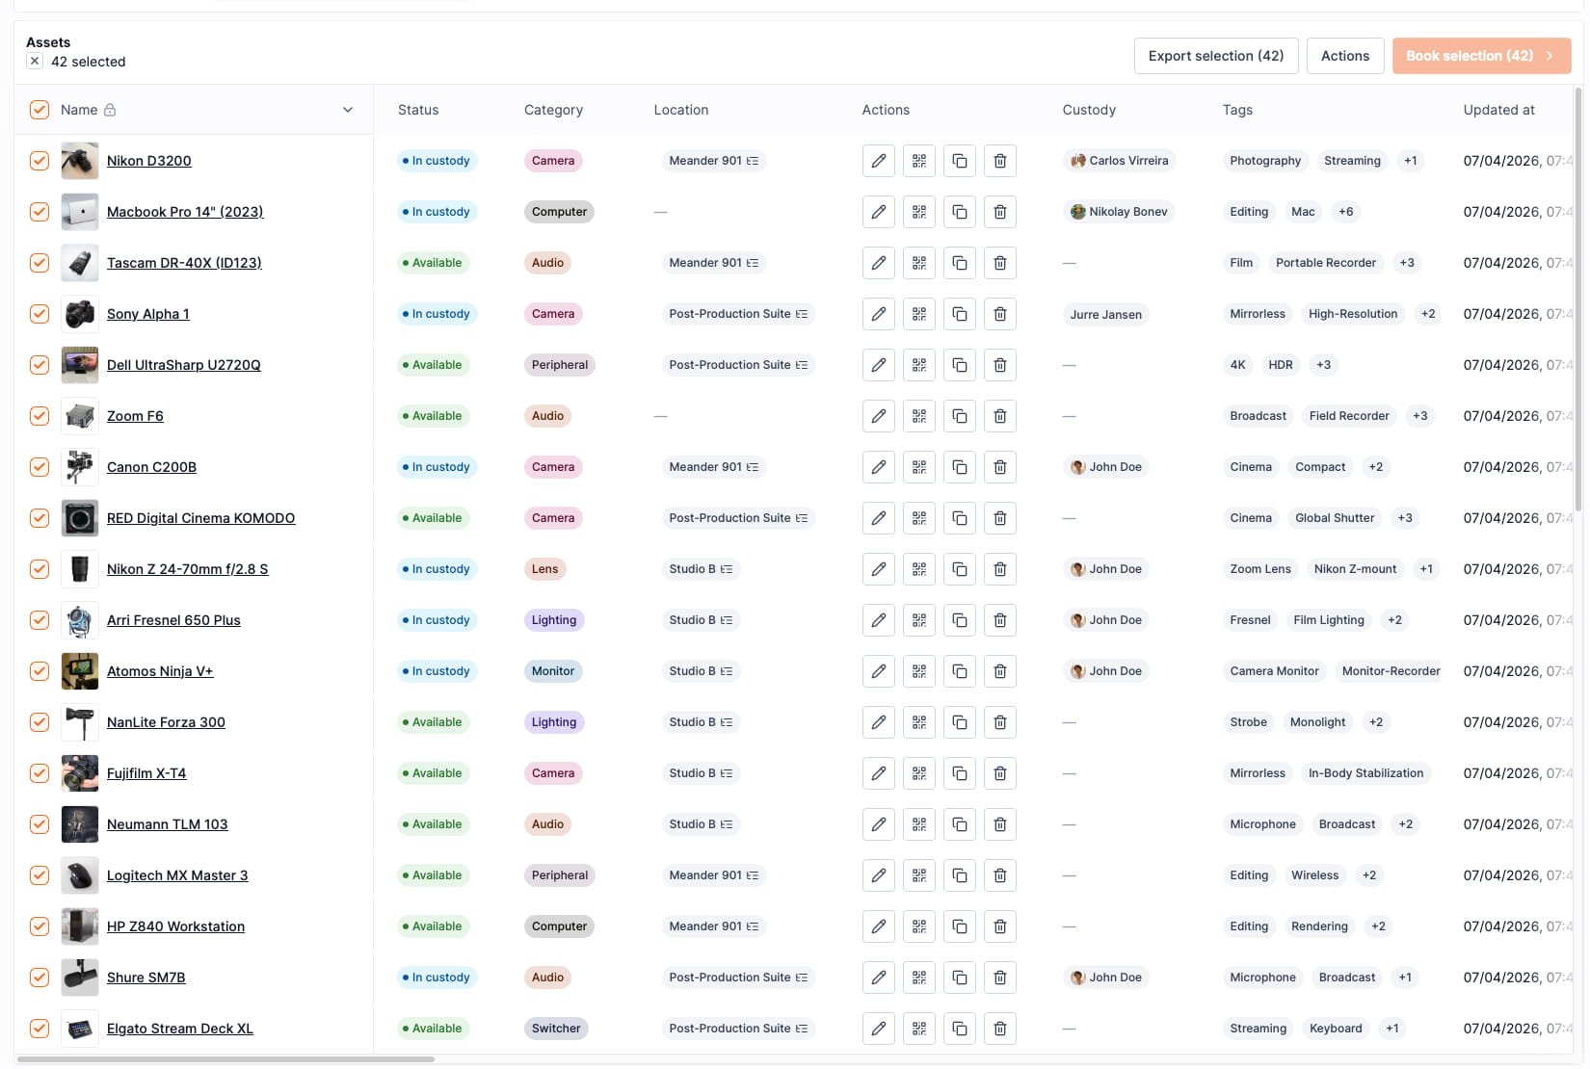Expand the Name column chevron dropdown

348,110
